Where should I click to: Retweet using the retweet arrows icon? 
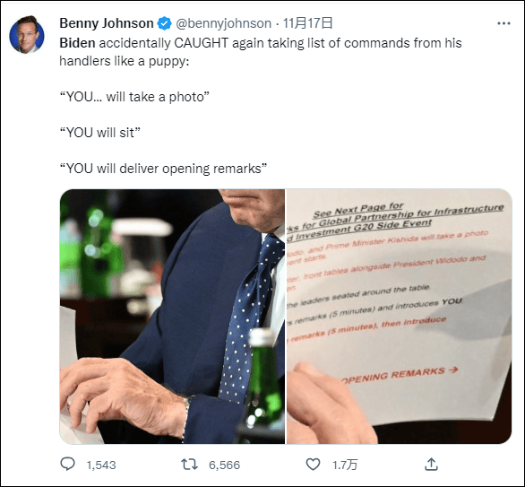point(189,465)
